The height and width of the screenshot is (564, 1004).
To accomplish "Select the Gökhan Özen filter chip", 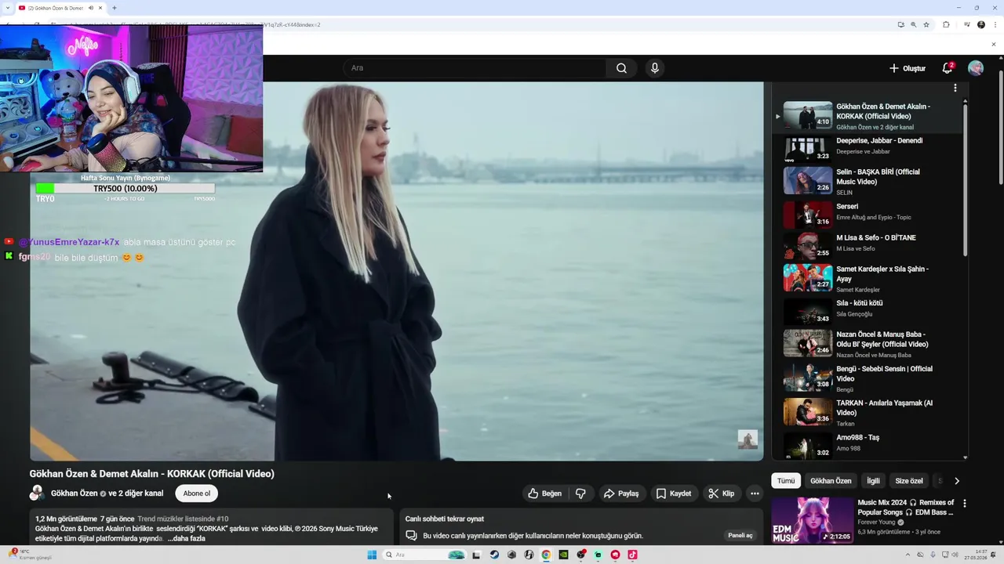I will point(831,481).
